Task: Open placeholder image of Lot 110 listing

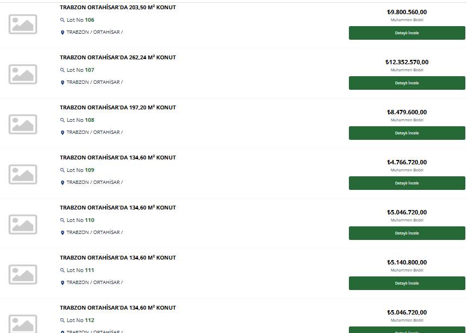Action: pos(23,224)
